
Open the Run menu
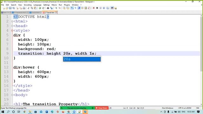click(x=60, y=5)
